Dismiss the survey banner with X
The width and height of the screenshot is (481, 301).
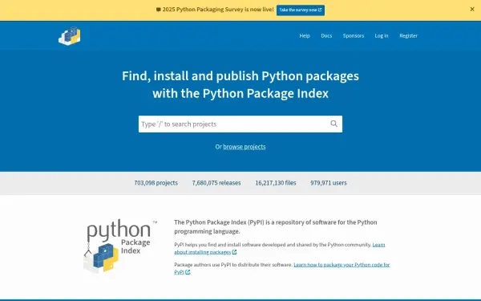472,9
